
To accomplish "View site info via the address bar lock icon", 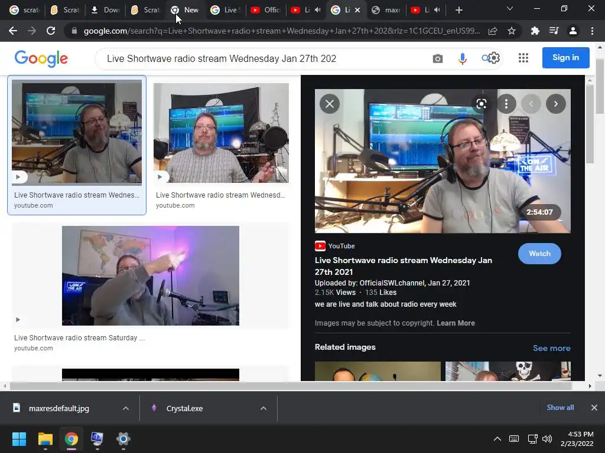I will click(74, 31).
